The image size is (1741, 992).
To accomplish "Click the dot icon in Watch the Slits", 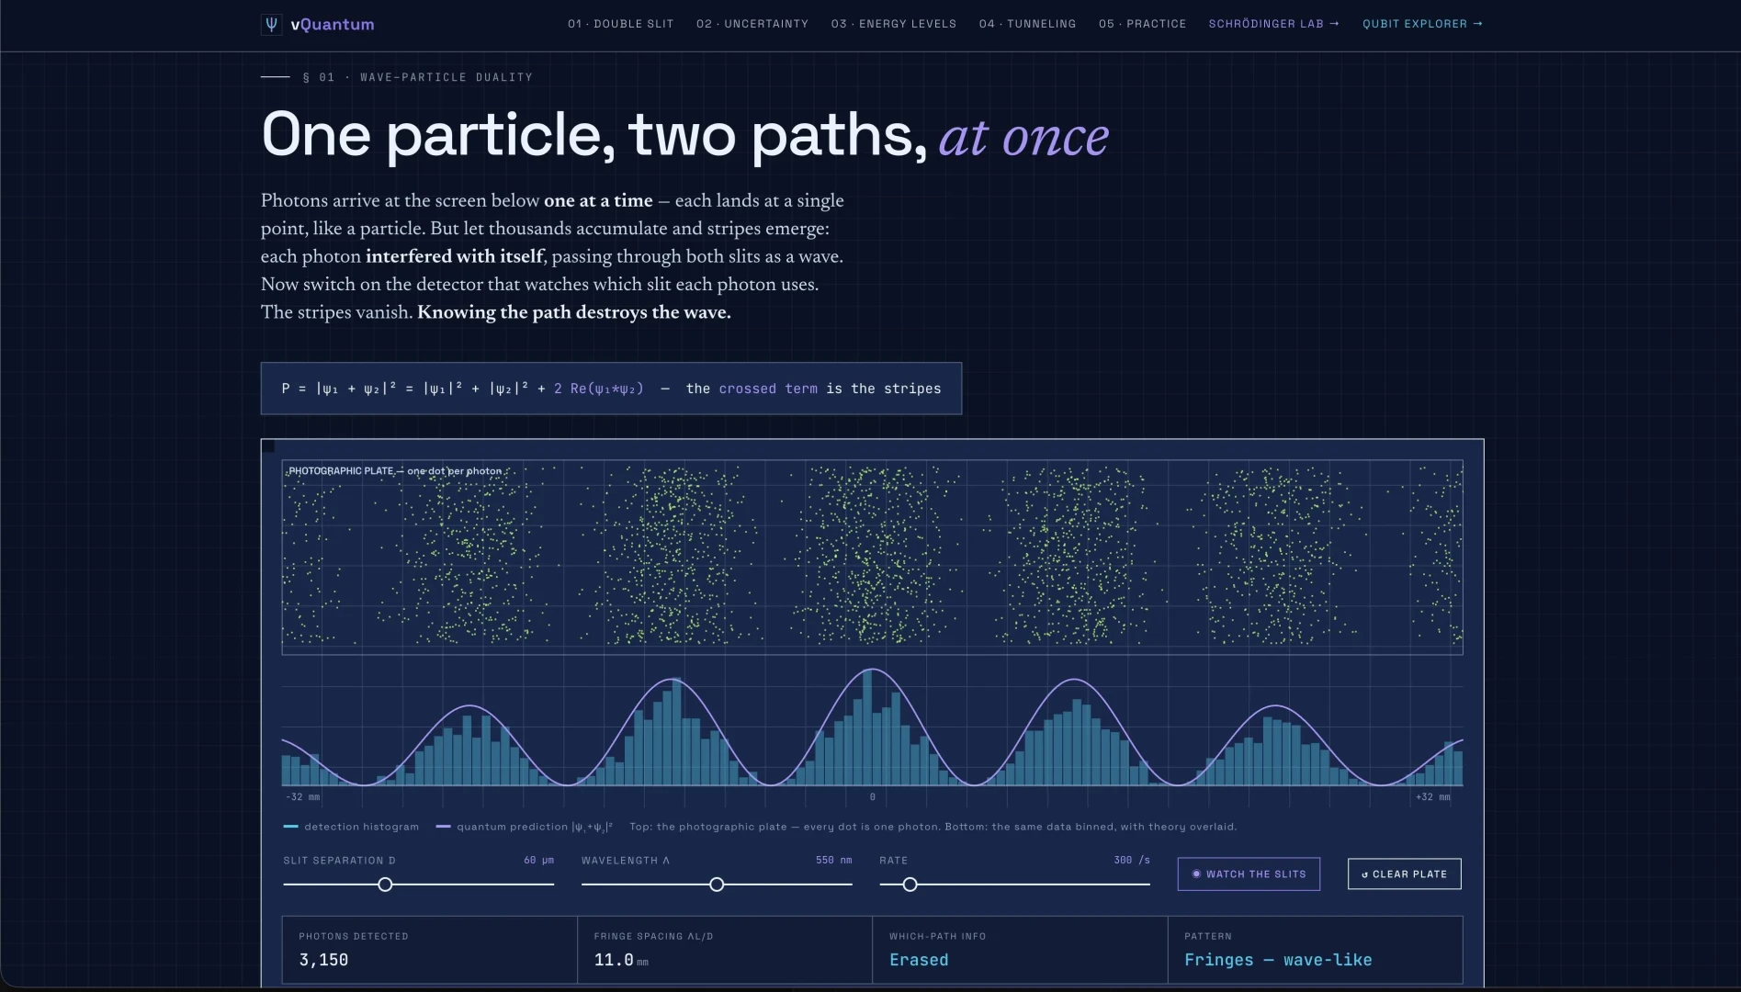I will pos(1196,874).
